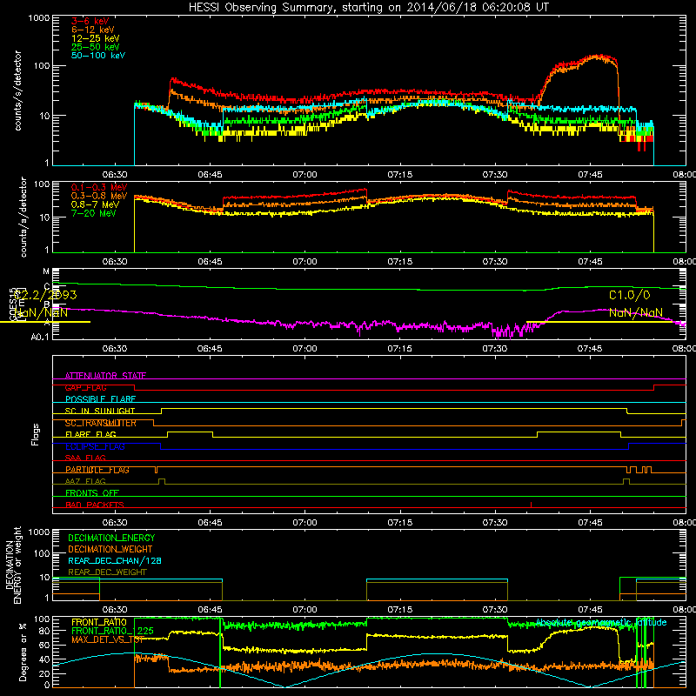Viewport: 696px width, 696px height.
Task: Click the top panel counts/s/detector axis title
Action: pyautogui.click(x=17, y=90)
